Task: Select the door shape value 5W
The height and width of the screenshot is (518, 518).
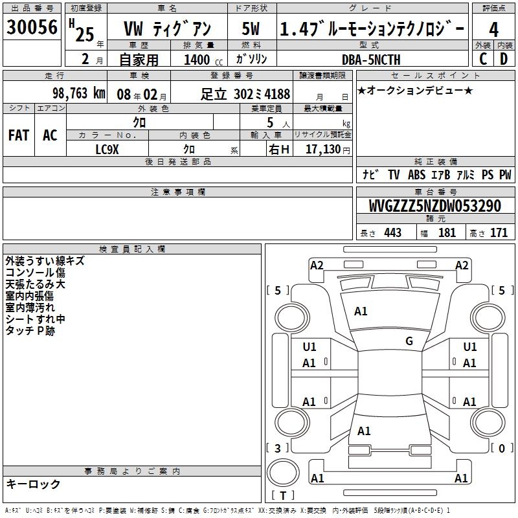Action: 251,28
